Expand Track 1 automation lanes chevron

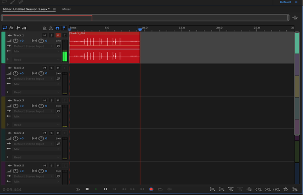[x=8, y=59]
